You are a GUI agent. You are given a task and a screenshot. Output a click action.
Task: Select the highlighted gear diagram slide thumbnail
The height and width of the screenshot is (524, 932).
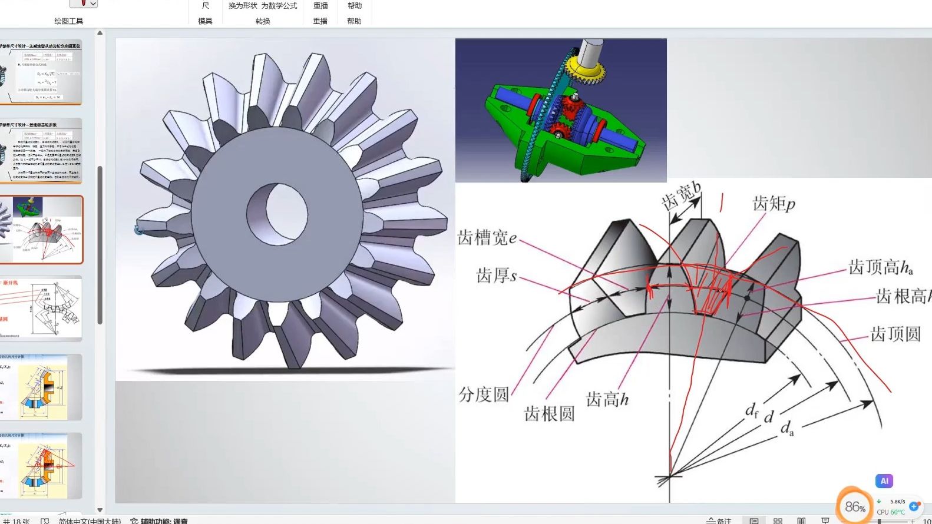pos(41,230)
